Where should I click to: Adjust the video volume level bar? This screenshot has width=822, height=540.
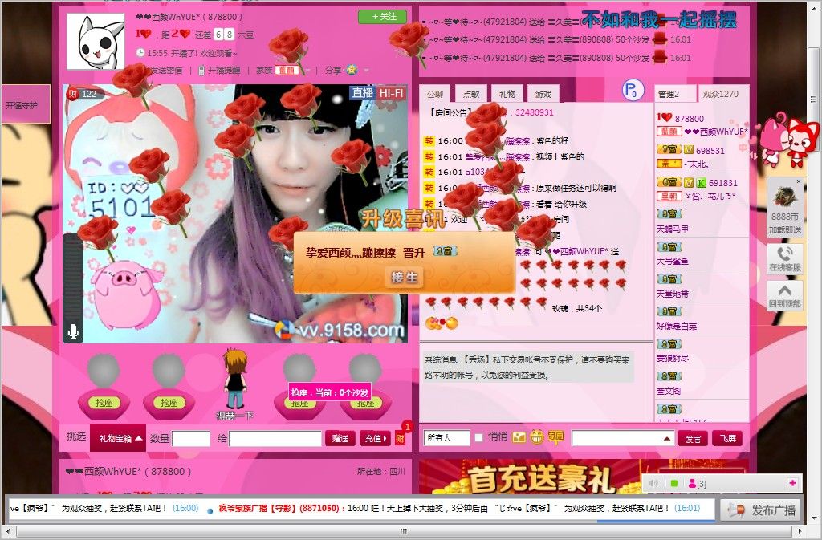pos(73,278)
